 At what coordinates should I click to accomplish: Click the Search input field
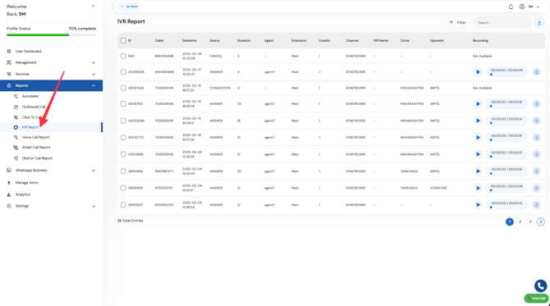(502, 22)
